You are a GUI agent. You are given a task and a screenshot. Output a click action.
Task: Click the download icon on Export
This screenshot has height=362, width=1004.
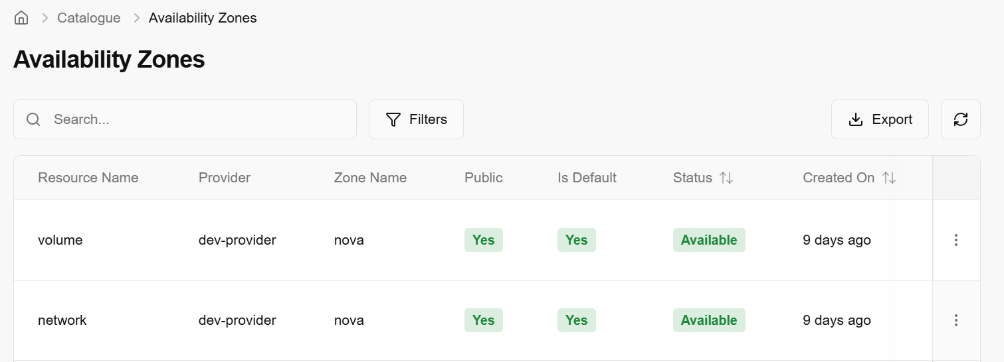tap(856, 119)
